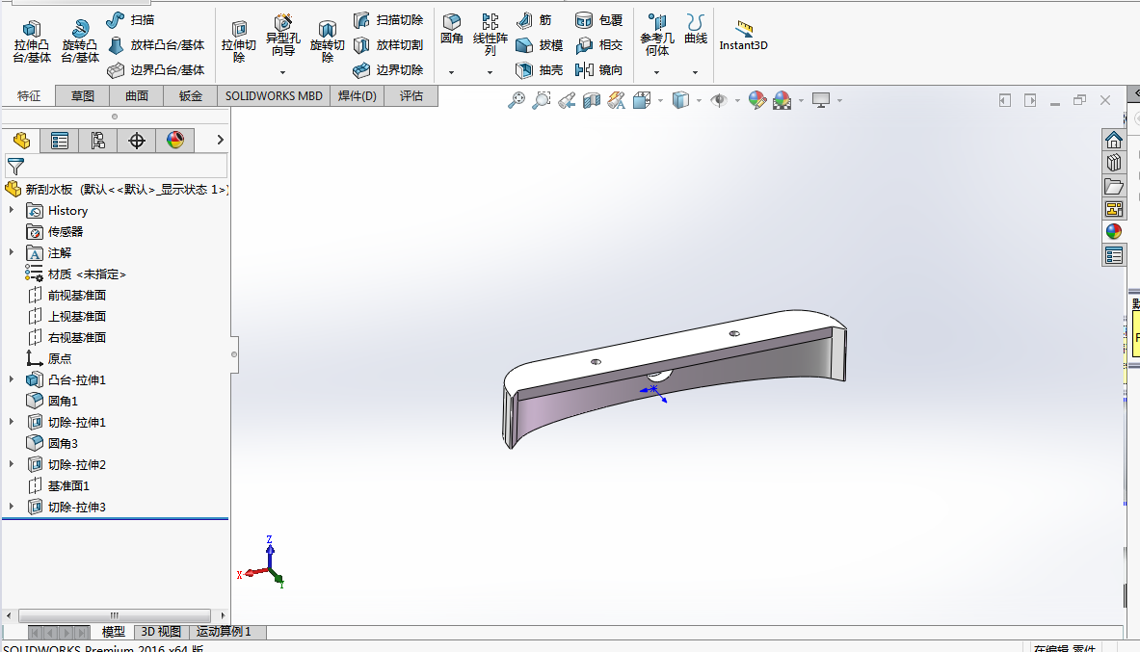This screenshot has height=652, width=1140.
Task: Click the zoom to area icon
Action: coord(541,100)
